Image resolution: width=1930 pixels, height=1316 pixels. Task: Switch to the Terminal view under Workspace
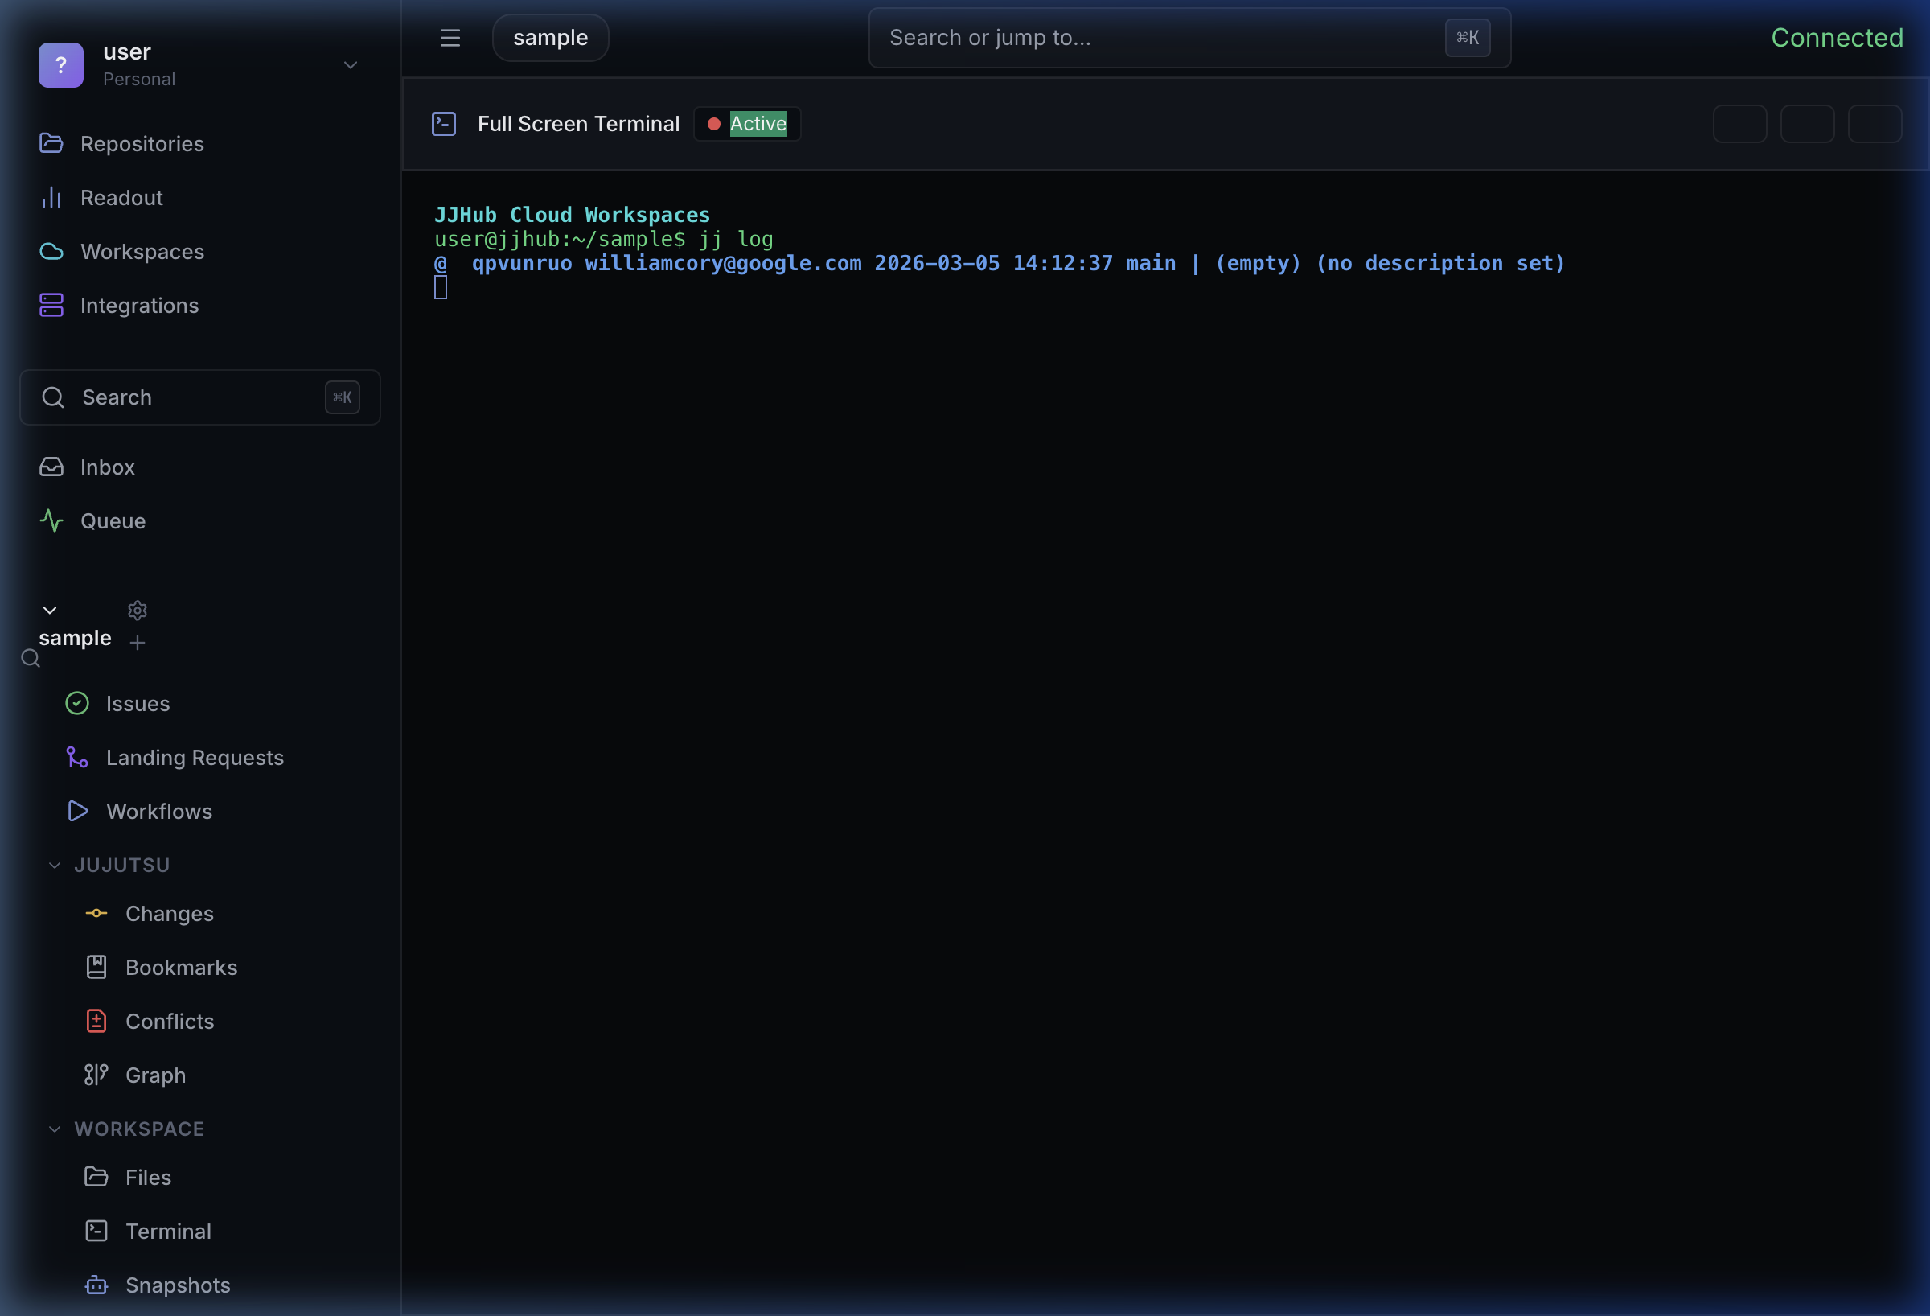point(168,1231)
